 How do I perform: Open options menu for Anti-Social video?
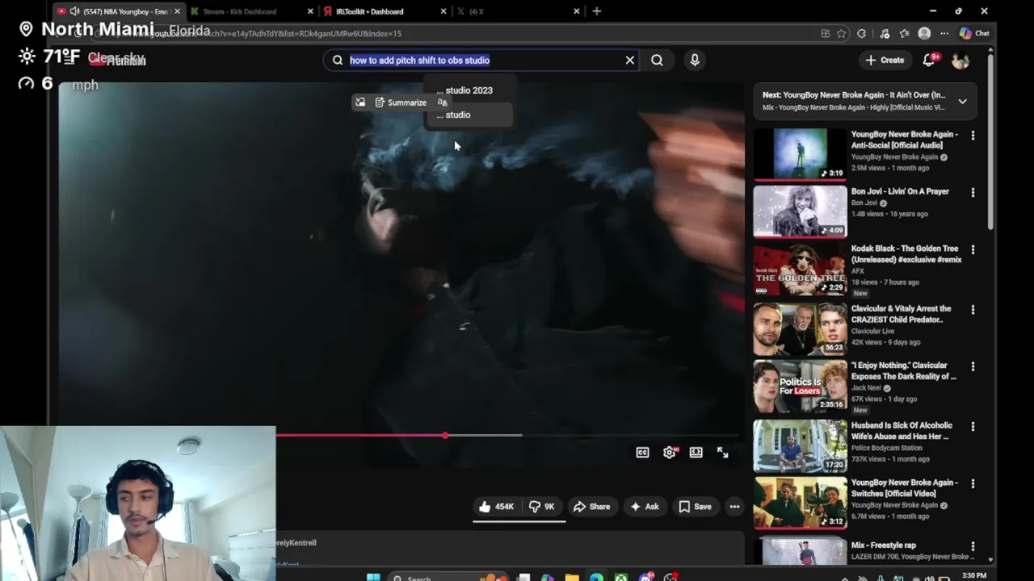pyautogui.click(x=973, y=136)
